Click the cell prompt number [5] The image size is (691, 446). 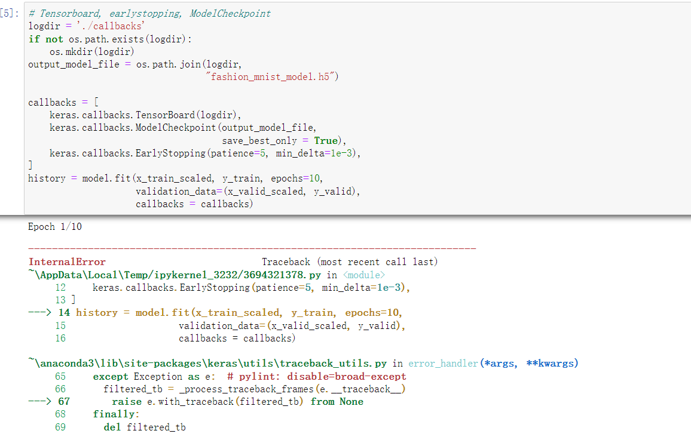9,13
